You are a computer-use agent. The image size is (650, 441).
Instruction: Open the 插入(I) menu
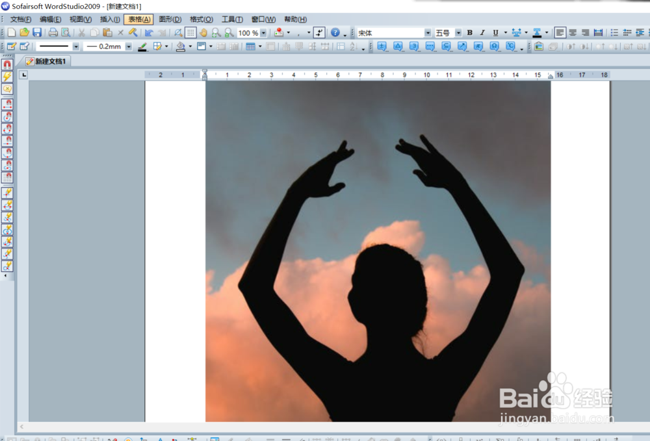(x=110, y=19)
